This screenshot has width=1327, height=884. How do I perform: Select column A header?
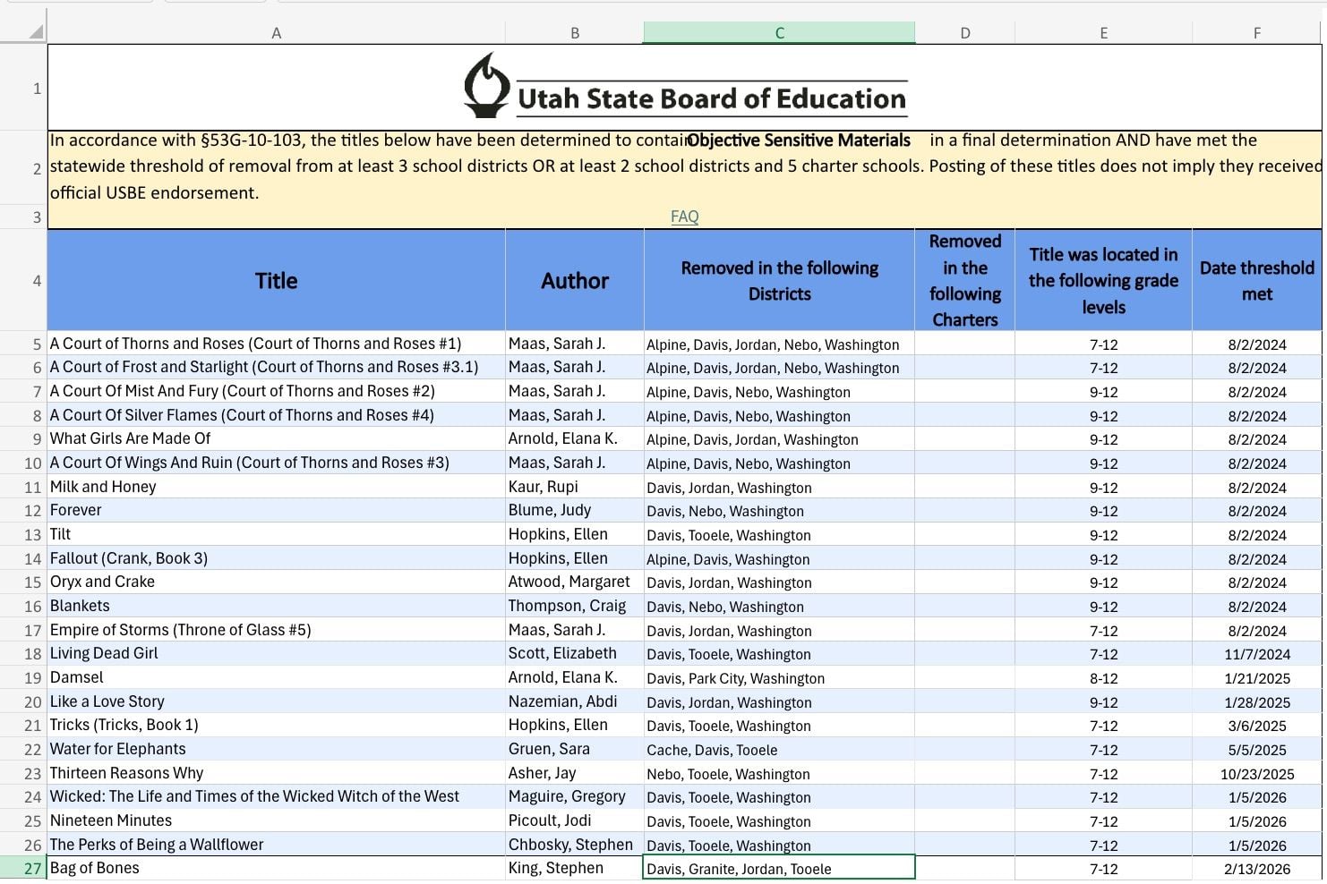(x=276, y=32)
